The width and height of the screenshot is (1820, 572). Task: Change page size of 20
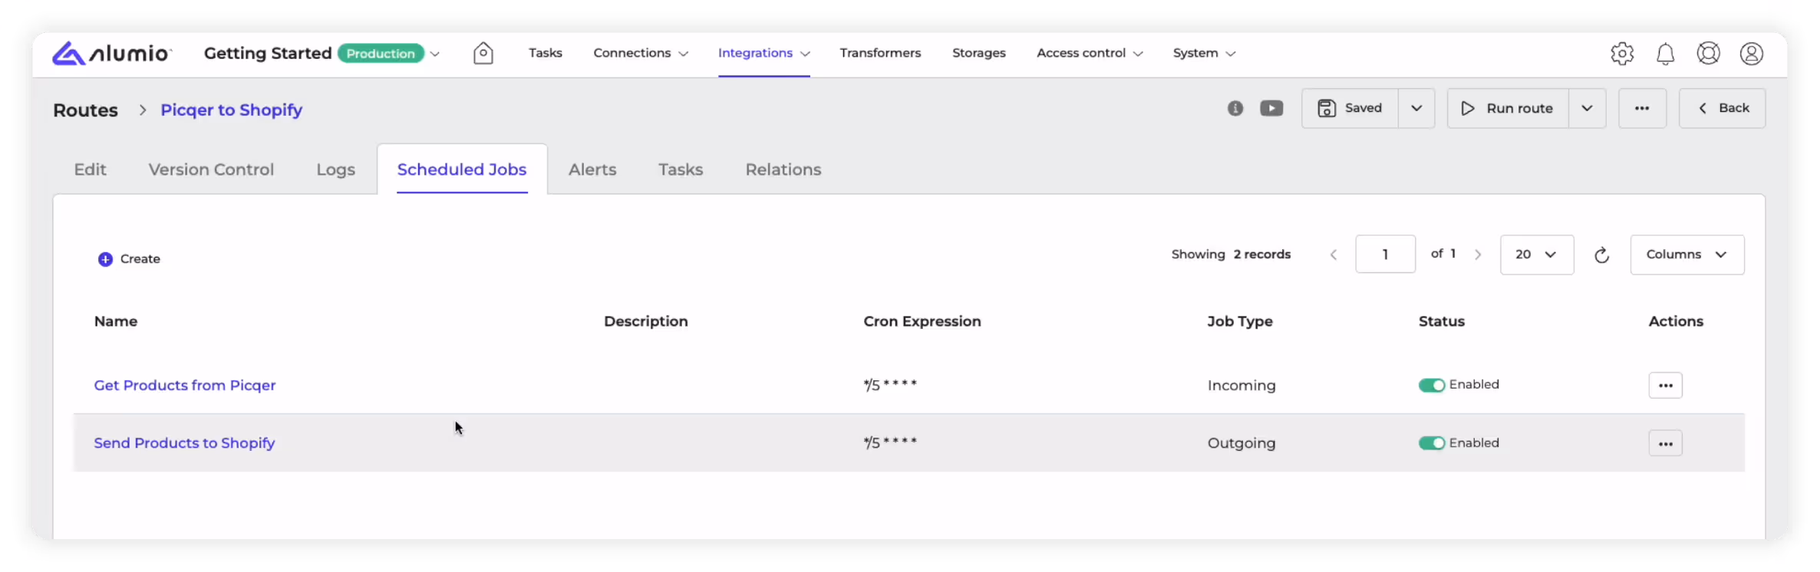(1537, 255)
